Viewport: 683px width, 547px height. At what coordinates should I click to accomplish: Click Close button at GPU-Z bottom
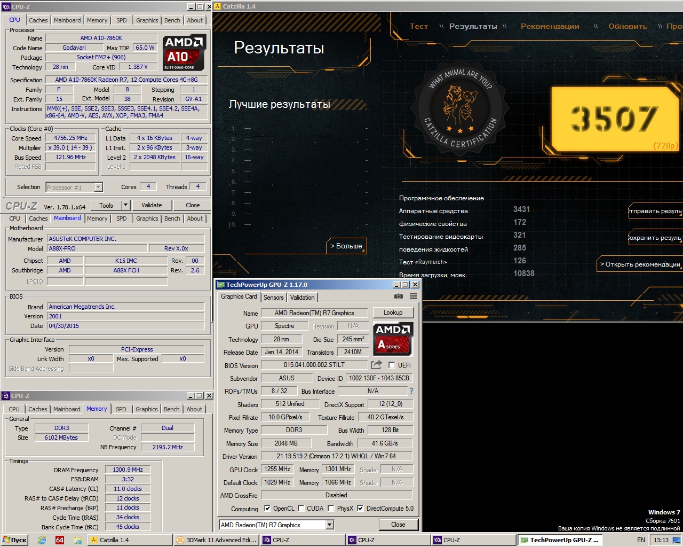(398, 525)
